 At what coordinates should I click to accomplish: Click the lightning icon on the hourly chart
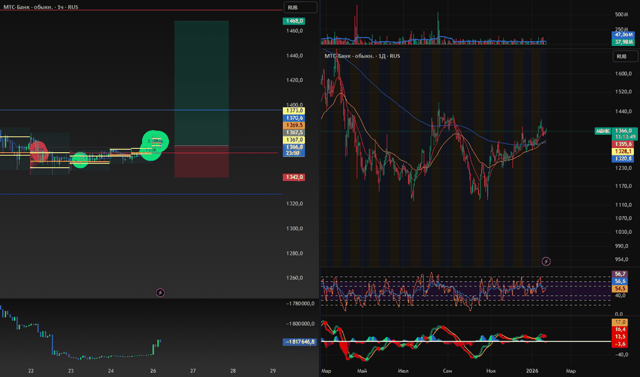click(x=160, y=292)
